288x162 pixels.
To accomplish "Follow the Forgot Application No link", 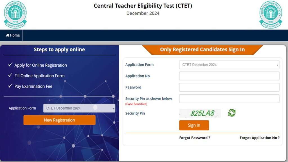I will pos(260,138).
